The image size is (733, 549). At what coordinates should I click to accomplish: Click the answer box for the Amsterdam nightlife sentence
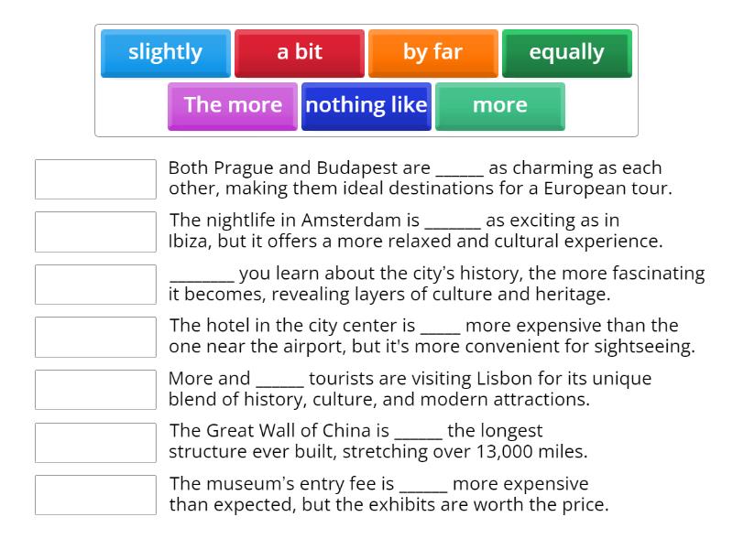pyautogui.click(x=93, y=231)
